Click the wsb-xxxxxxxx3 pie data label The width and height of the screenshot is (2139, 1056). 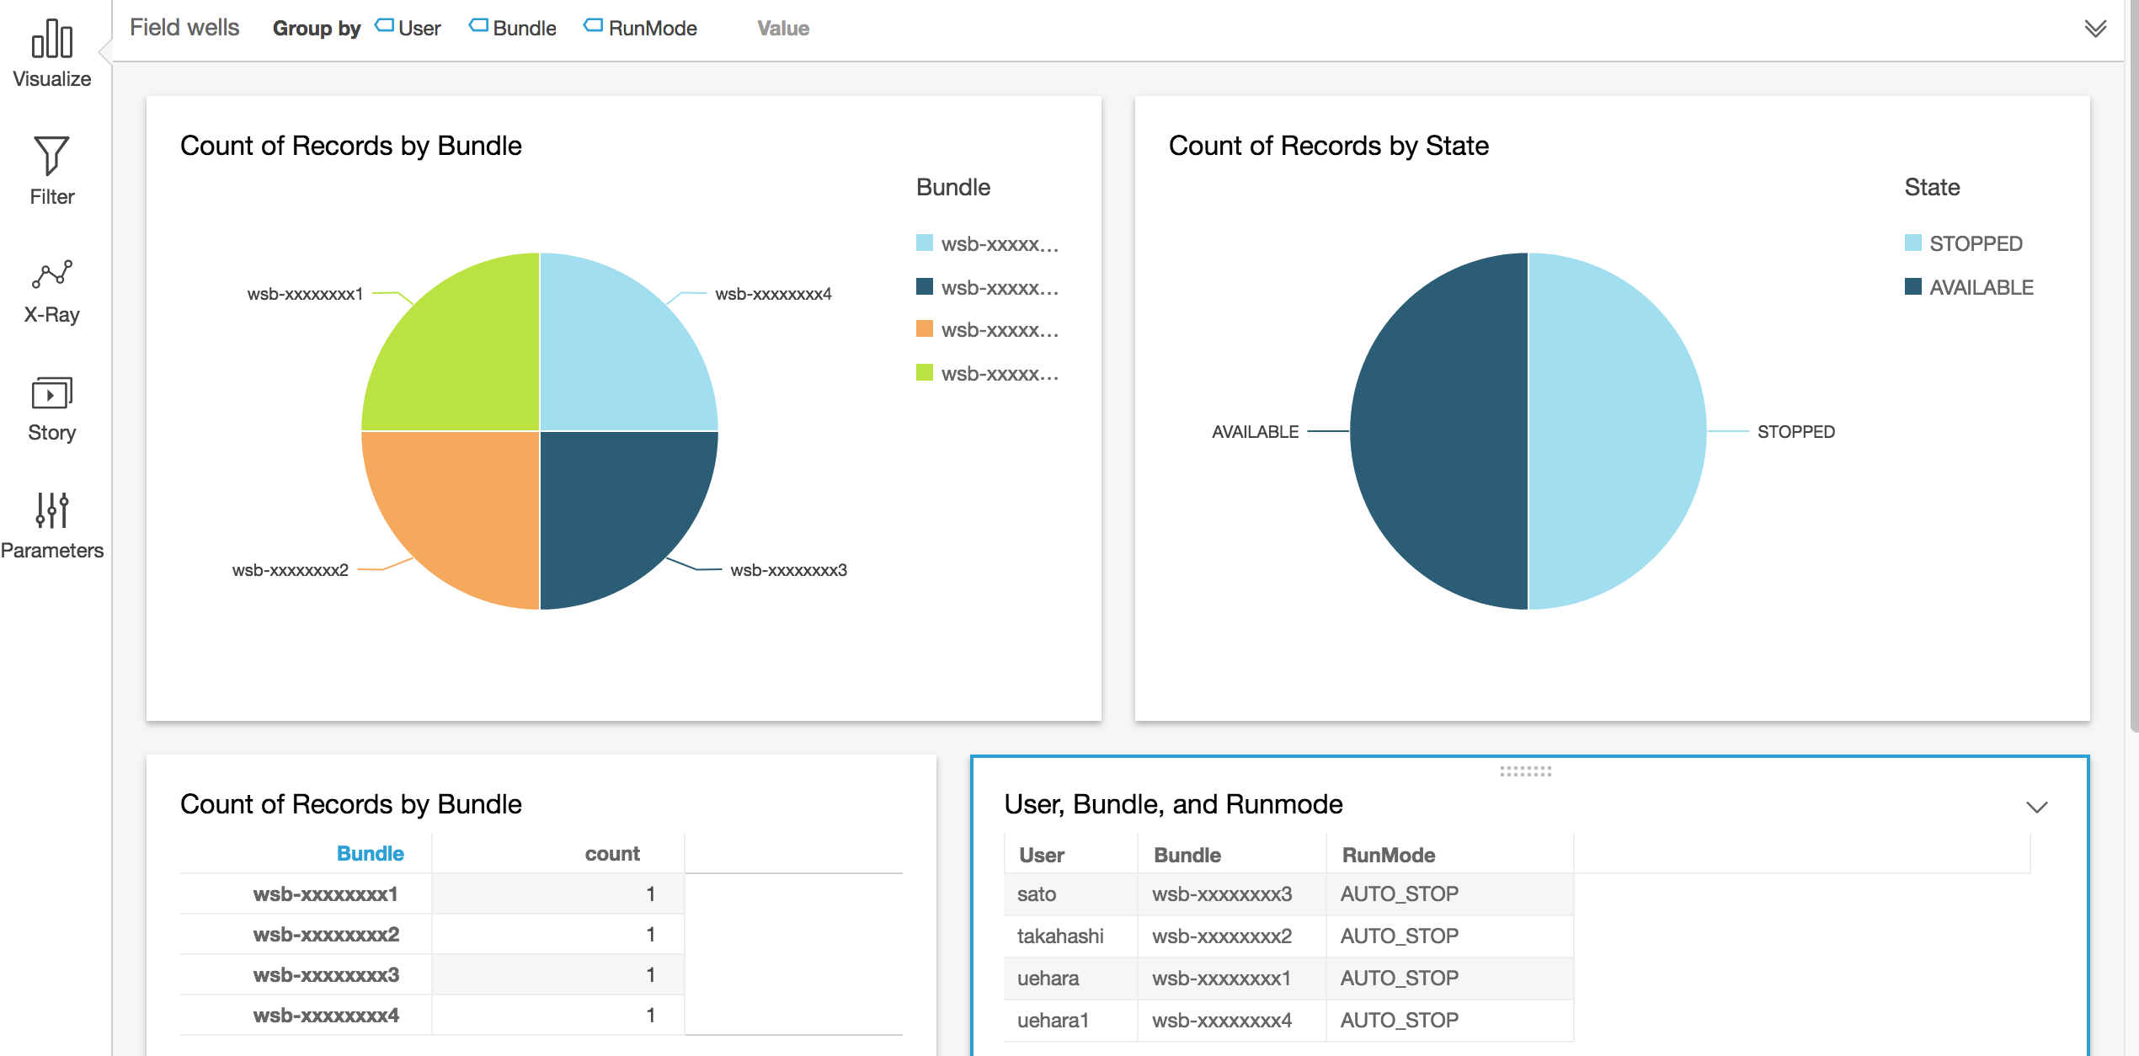point(789,570)
